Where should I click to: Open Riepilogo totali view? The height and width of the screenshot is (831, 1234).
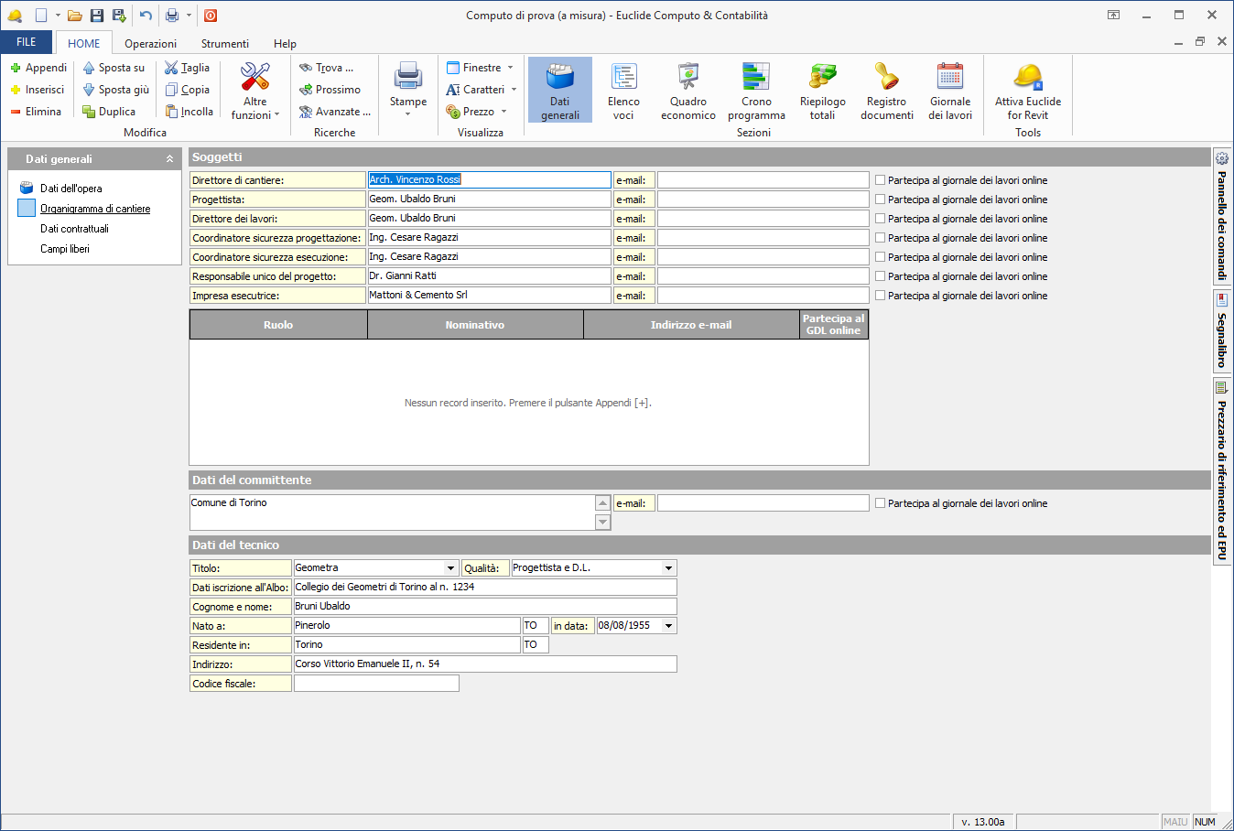tap(822, 91)
